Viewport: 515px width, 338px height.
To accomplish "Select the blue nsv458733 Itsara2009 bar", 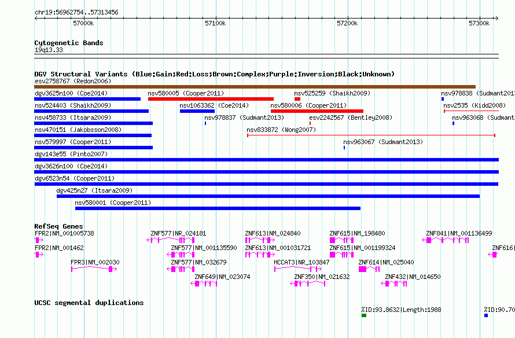I will pos(93,123).
